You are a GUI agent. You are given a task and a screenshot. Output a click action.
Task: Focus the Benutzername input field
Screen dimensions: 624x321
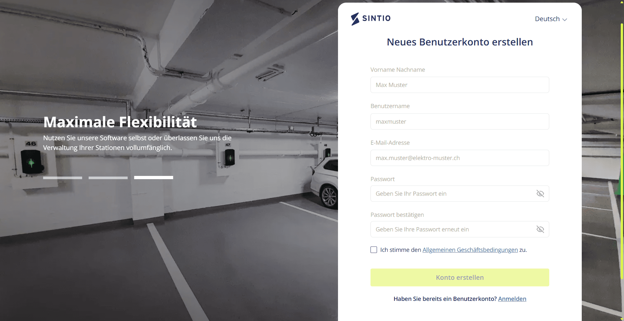point(460,122)
